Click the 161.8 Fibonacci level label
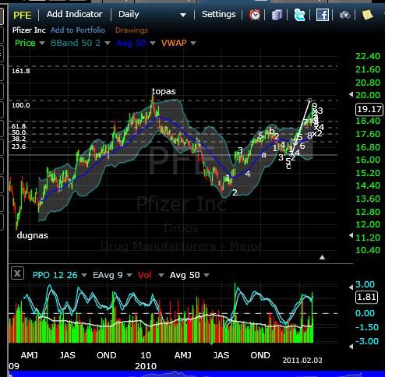This screenshot has width=399, height=377. coord(21,71)
